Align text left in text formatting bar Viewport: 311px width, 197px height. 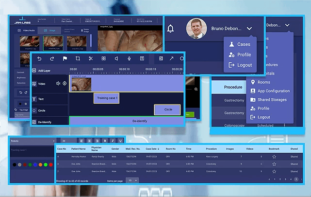click(82, 141)
